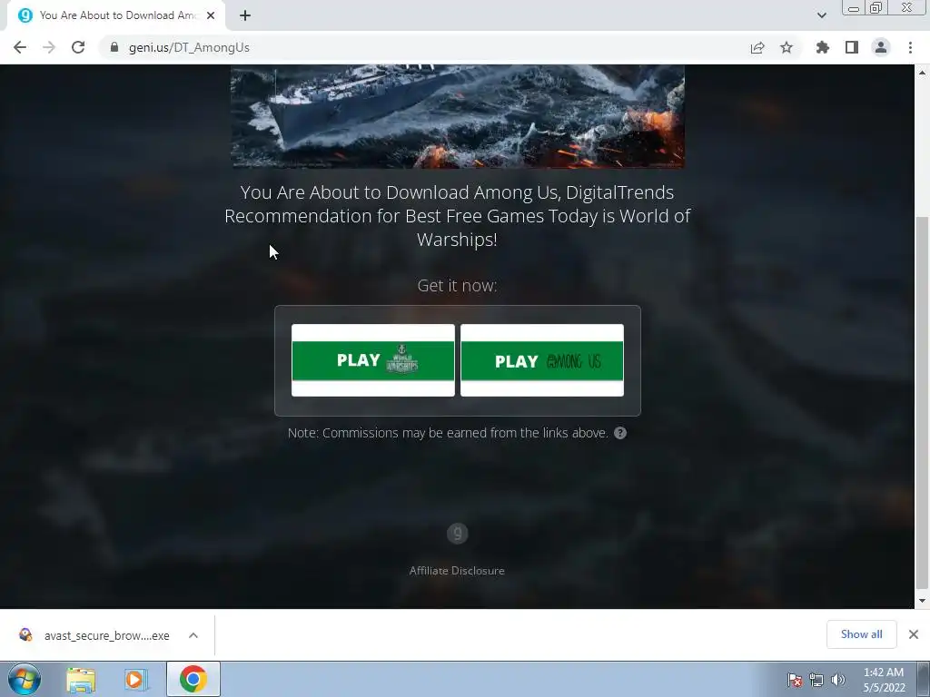Select the 'You Are About to Download' tab

pyautogui.click(x=116, y=15)
